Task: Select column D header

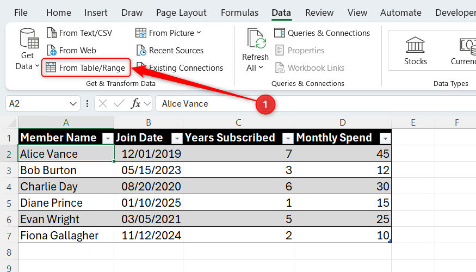Action: tap(342, 122)
